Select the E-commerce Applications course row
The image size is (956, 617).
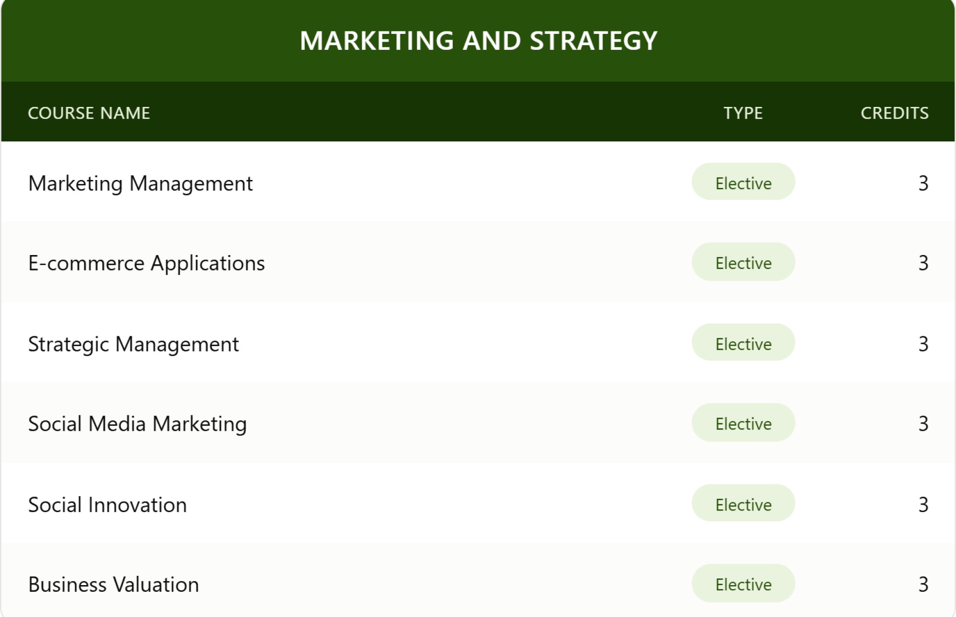click(x=478, y=262)
